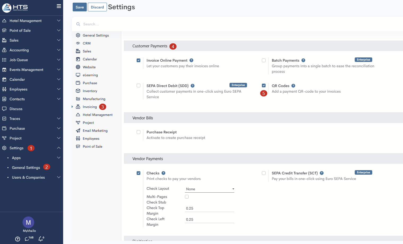The height and width of the screenshot is (244, 403).
Task: Open the help question mark icon at bottom left
Action: point(18,239)
